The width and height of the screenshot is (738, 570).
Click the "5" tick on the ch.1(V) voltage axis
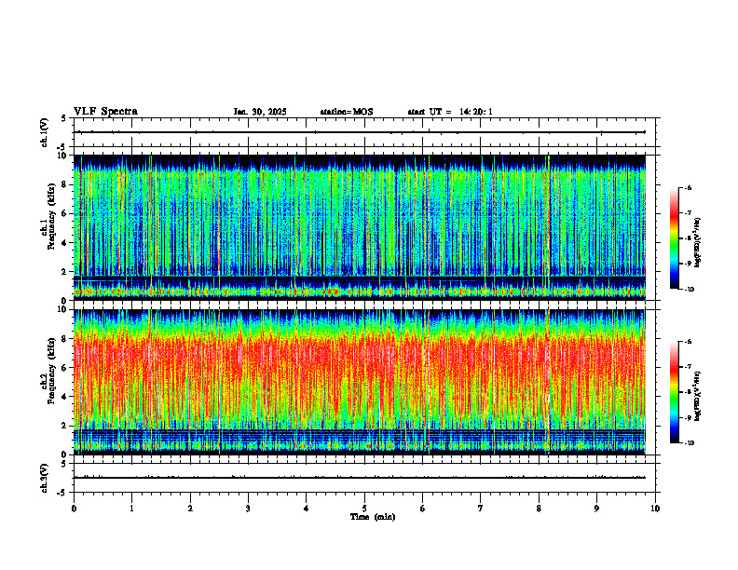[64, 118]
